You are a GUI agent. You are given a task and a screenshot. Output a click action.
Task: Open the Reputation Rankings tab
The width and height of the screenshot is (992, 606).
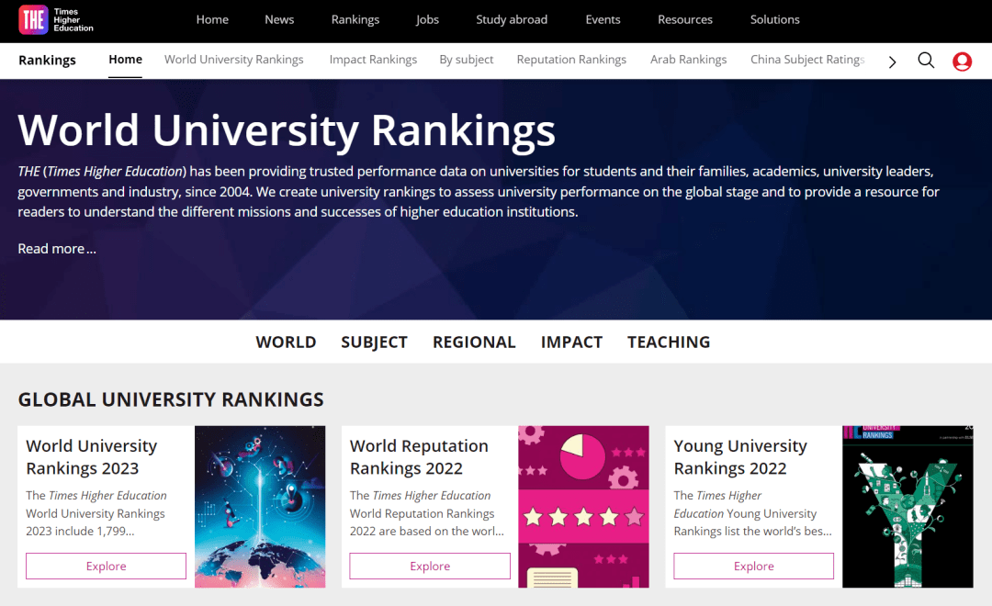pyautogui.click(x=571, y=60)
